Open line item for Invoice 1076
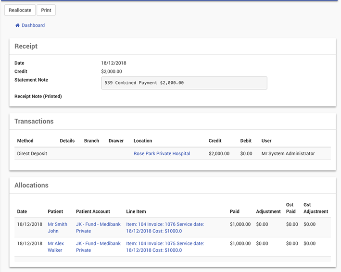 (x=164, y=227)
